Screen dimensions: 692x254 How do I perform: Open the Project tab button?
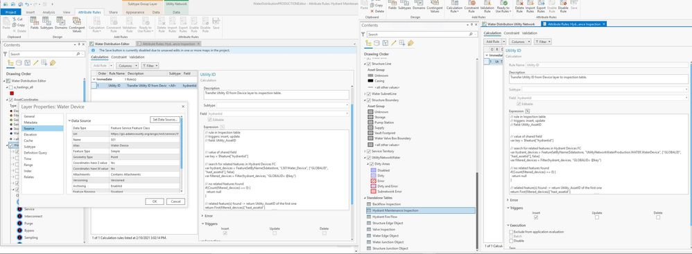[10, 12]
